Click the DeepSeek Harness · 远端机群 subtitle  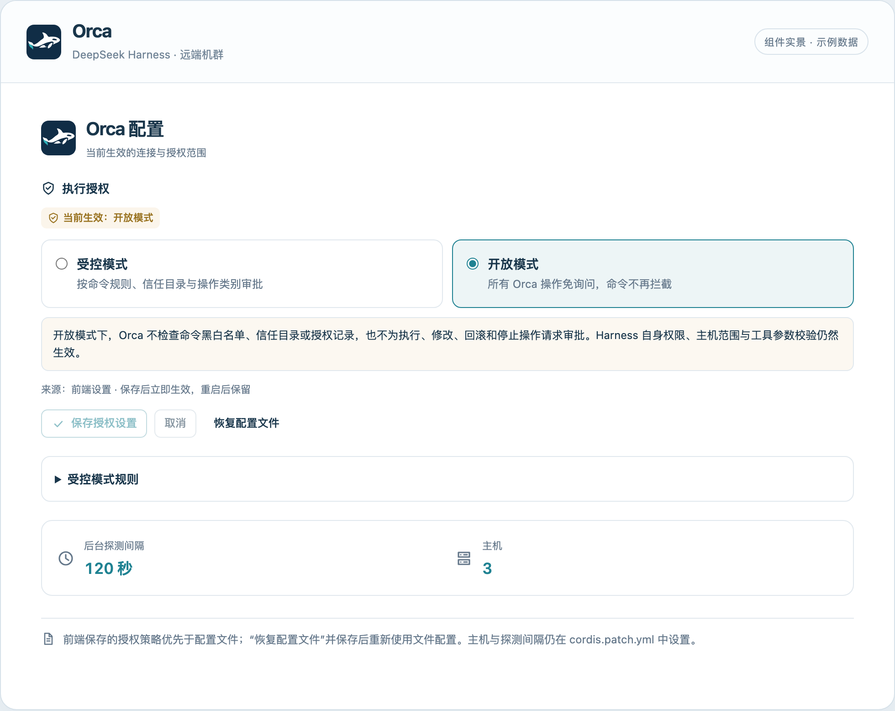pos(148,55)
